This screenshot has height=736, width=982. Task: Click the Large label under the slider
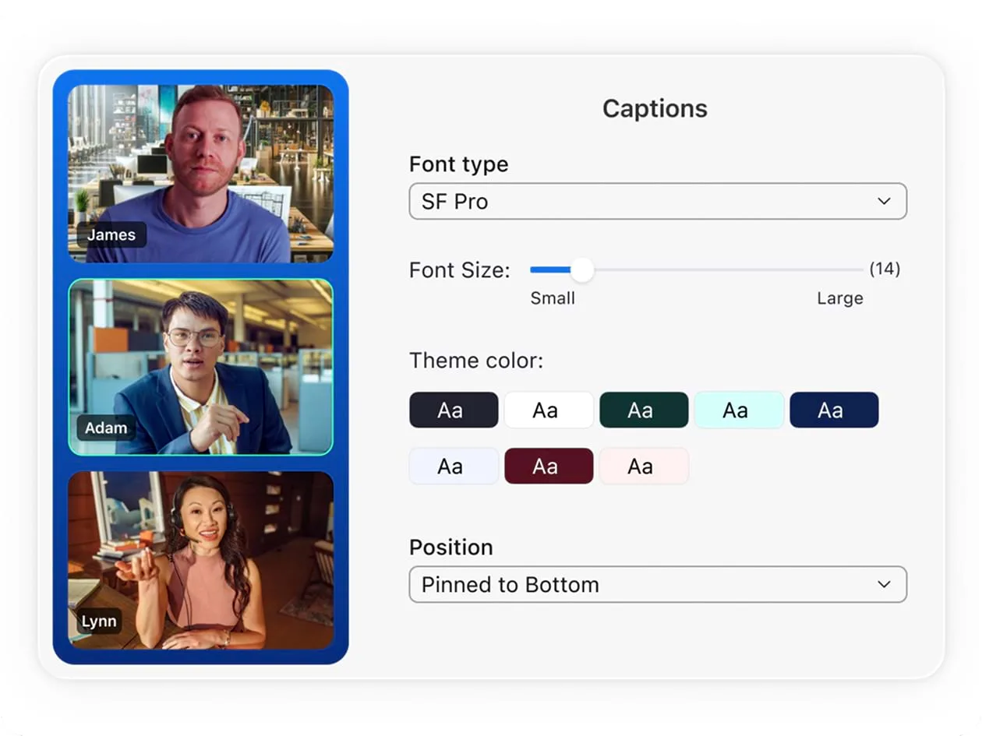[x=839, y=298]
